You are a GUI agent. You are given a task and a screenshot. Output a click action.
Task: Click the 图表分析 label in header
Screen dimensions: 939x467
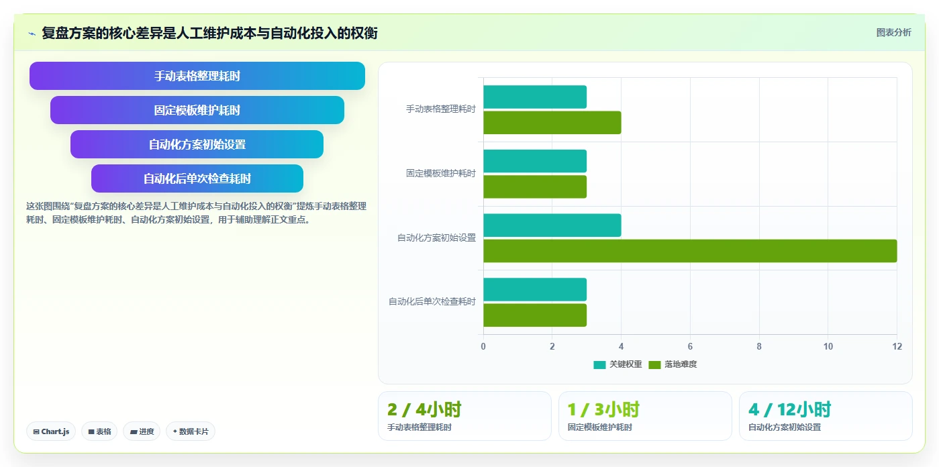point(893,32)
